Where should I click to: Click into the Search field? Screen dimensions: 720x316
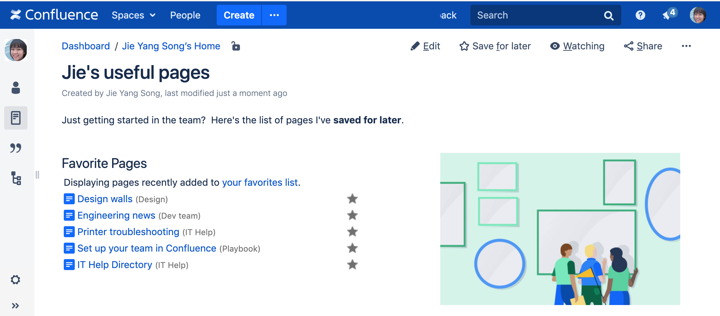(x=538, y=15)
